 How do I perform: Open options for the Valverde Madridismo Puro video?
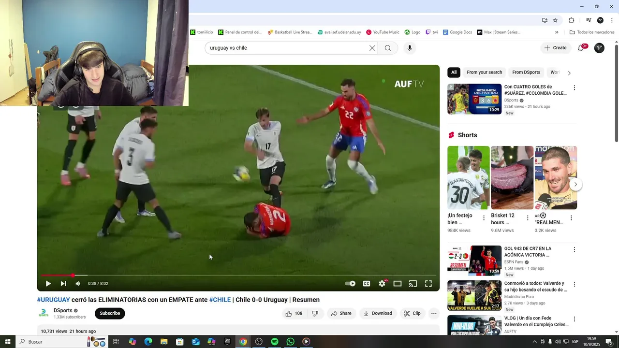575,285
